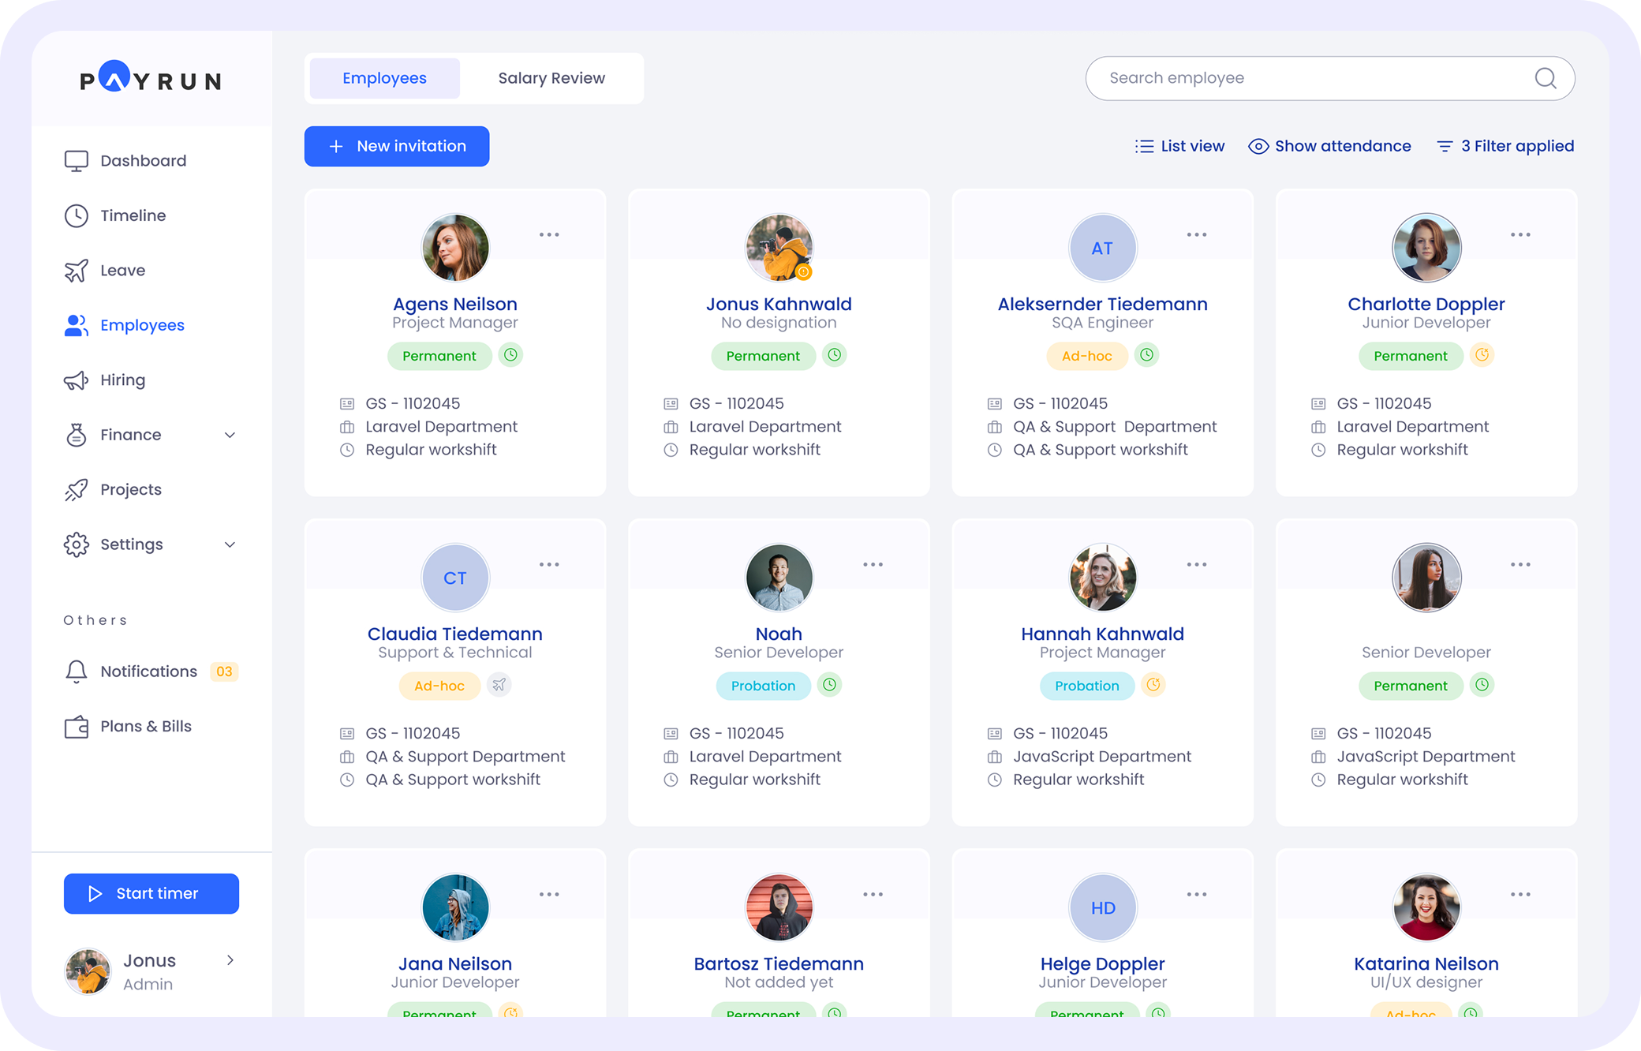Click the Projects rocket icon
This screenshot has height=1051, width=1641.
point(76,490)
